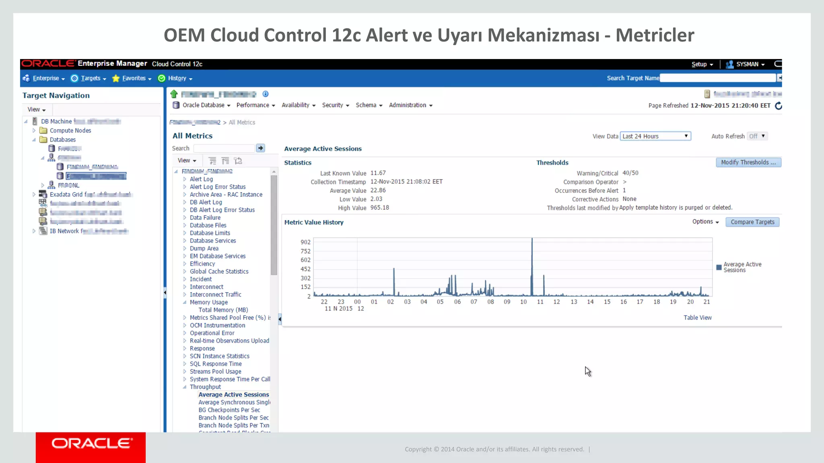This screenshot has height=463, width=824.
Task: Select Archive Area - RAC Instance metric
Action: pyautogui.click(x=226, y=195)
